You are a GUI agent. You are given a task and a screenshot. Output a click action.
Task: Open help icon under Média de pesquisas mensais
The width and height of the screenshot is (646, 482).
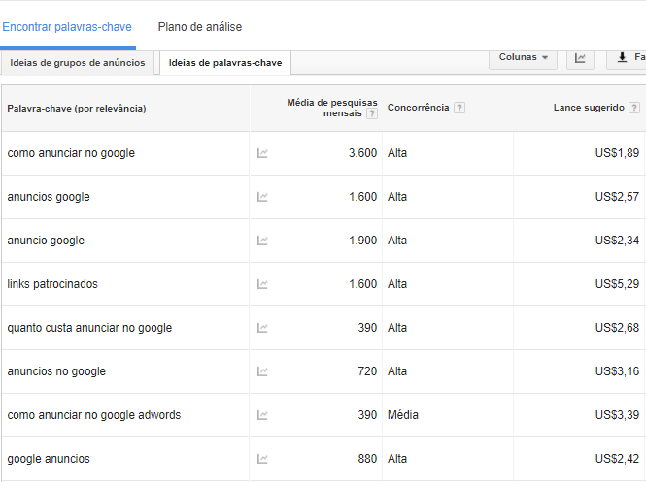click(x=372, y=113)
